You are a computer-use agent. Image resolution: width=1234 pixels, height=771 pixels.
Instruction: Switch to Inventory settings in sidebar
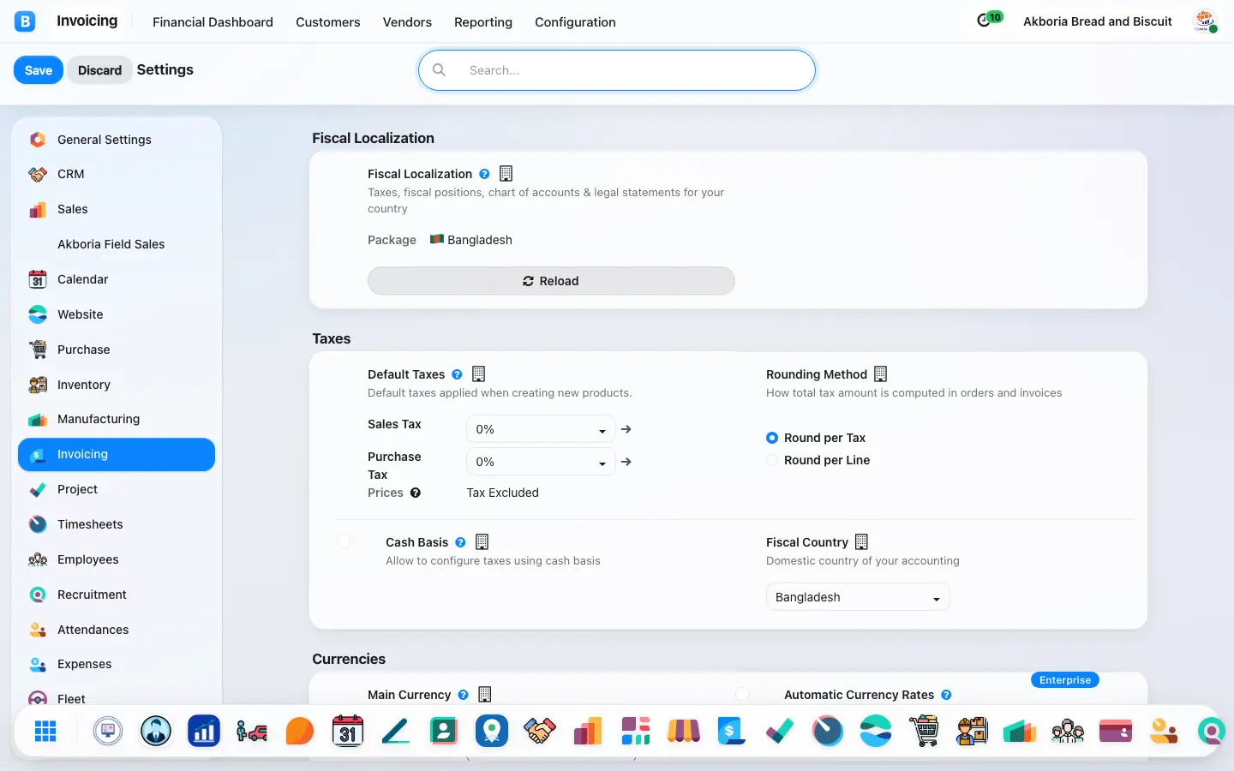coord(117,385)
